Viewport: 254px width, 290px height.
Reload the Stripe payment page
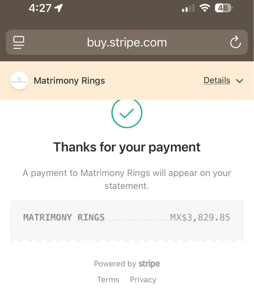(x=235, y=42)
